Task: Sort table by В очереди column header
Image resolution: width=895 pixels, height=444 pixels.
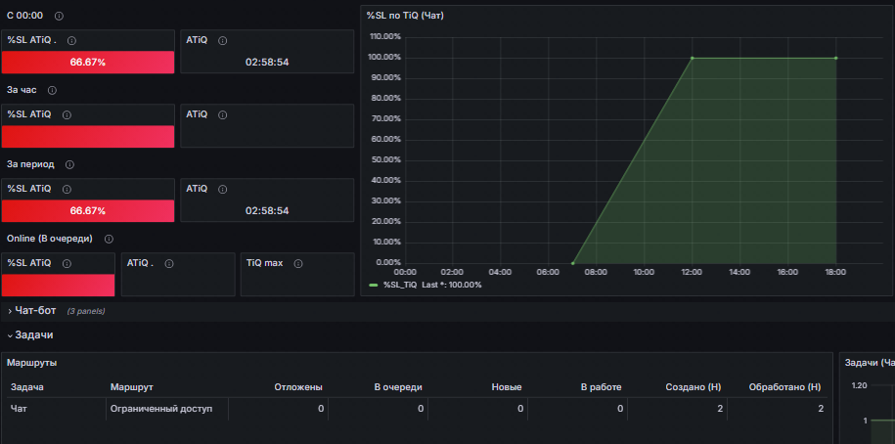Action: click(x=398, y=387)
